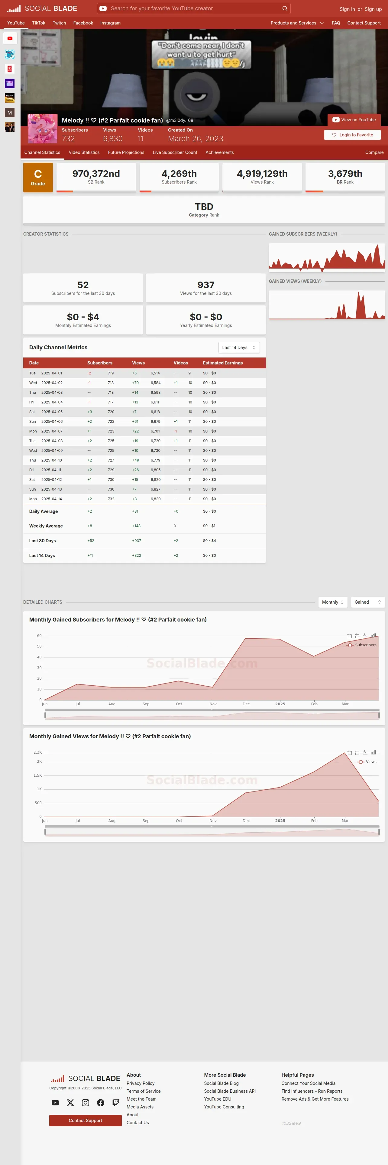Viewport: 388px width, 1165px height.
Task: Switch to the Twitch platform tab
Action: (59, 23)
